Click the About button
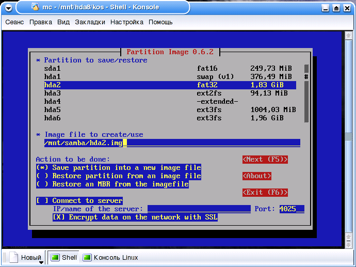Image resolution: width=356 pixels, height=267 pixels. (257, 176)
